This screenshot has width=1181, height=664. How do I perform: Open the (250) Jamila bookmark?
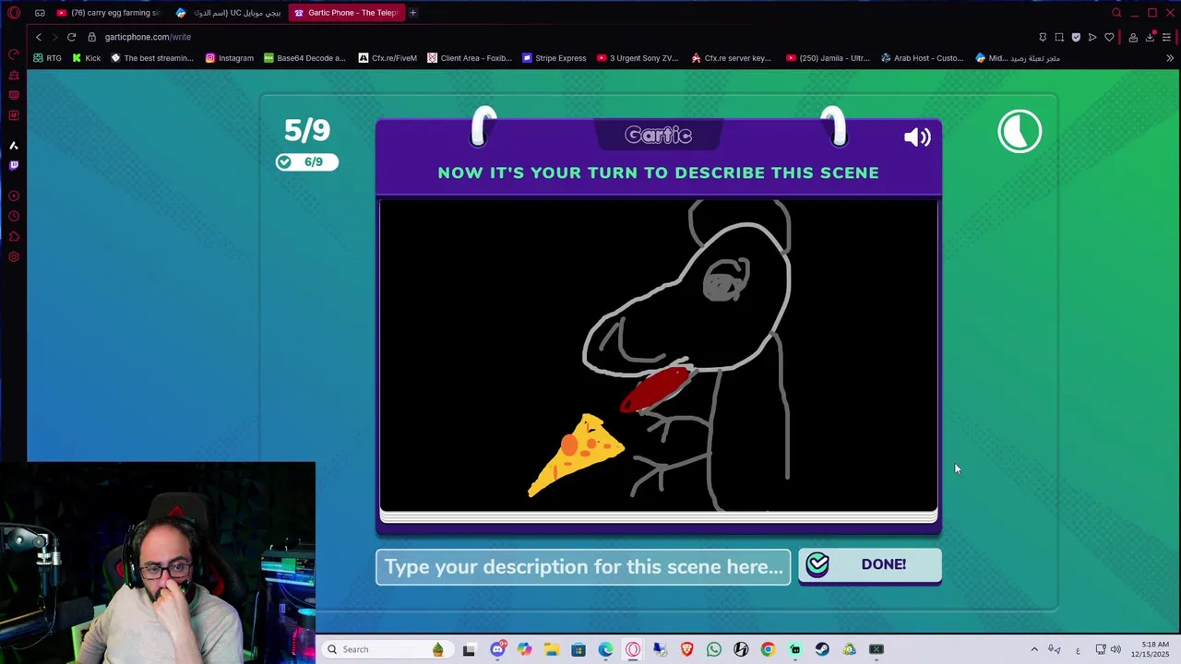828,58
